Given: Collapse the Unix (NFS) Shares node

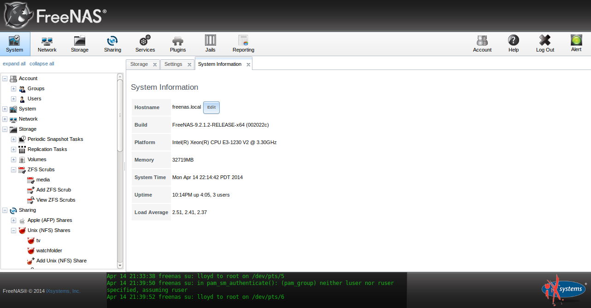Looking at the screenshot, I should coord(14,231).
